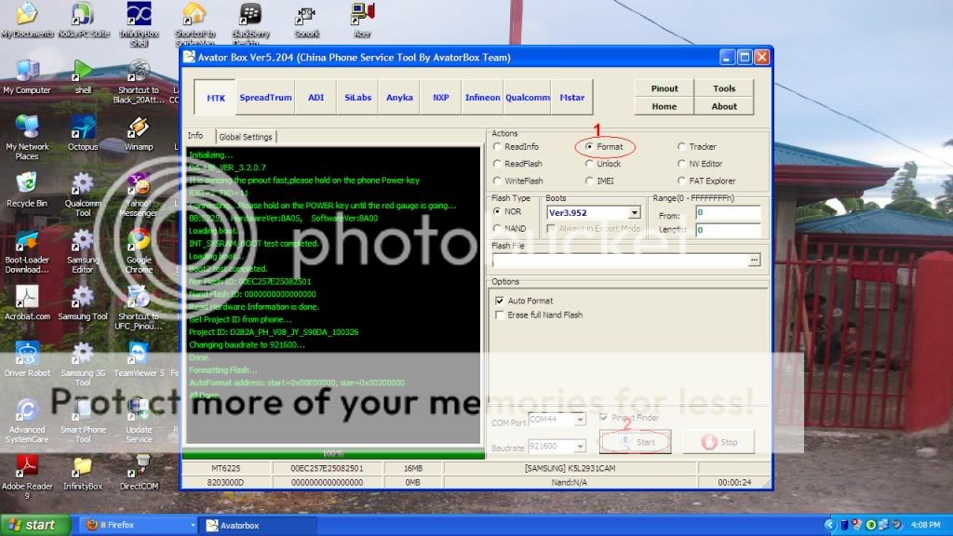This screenshot has width=953, height=536.
Task: Toggle the Auto Format checkbox
Action: [500, 301]
